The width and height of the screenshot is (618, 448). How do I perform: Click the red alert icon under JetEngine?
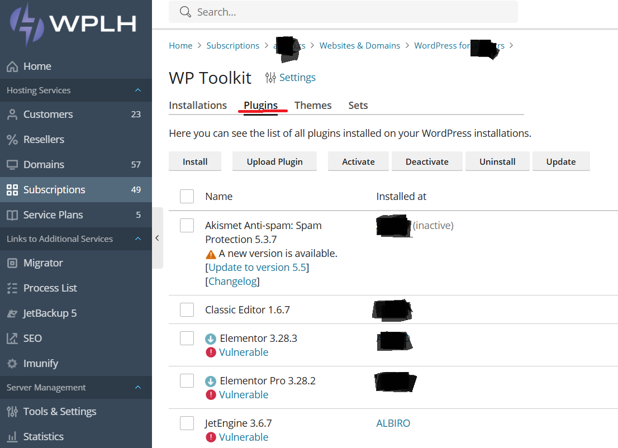pyautogui.click(x=211, y=437)
